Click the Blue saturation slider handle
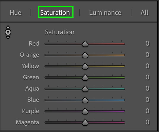The width and height of the screenshot is (159, 132). [x=85, y=100]
